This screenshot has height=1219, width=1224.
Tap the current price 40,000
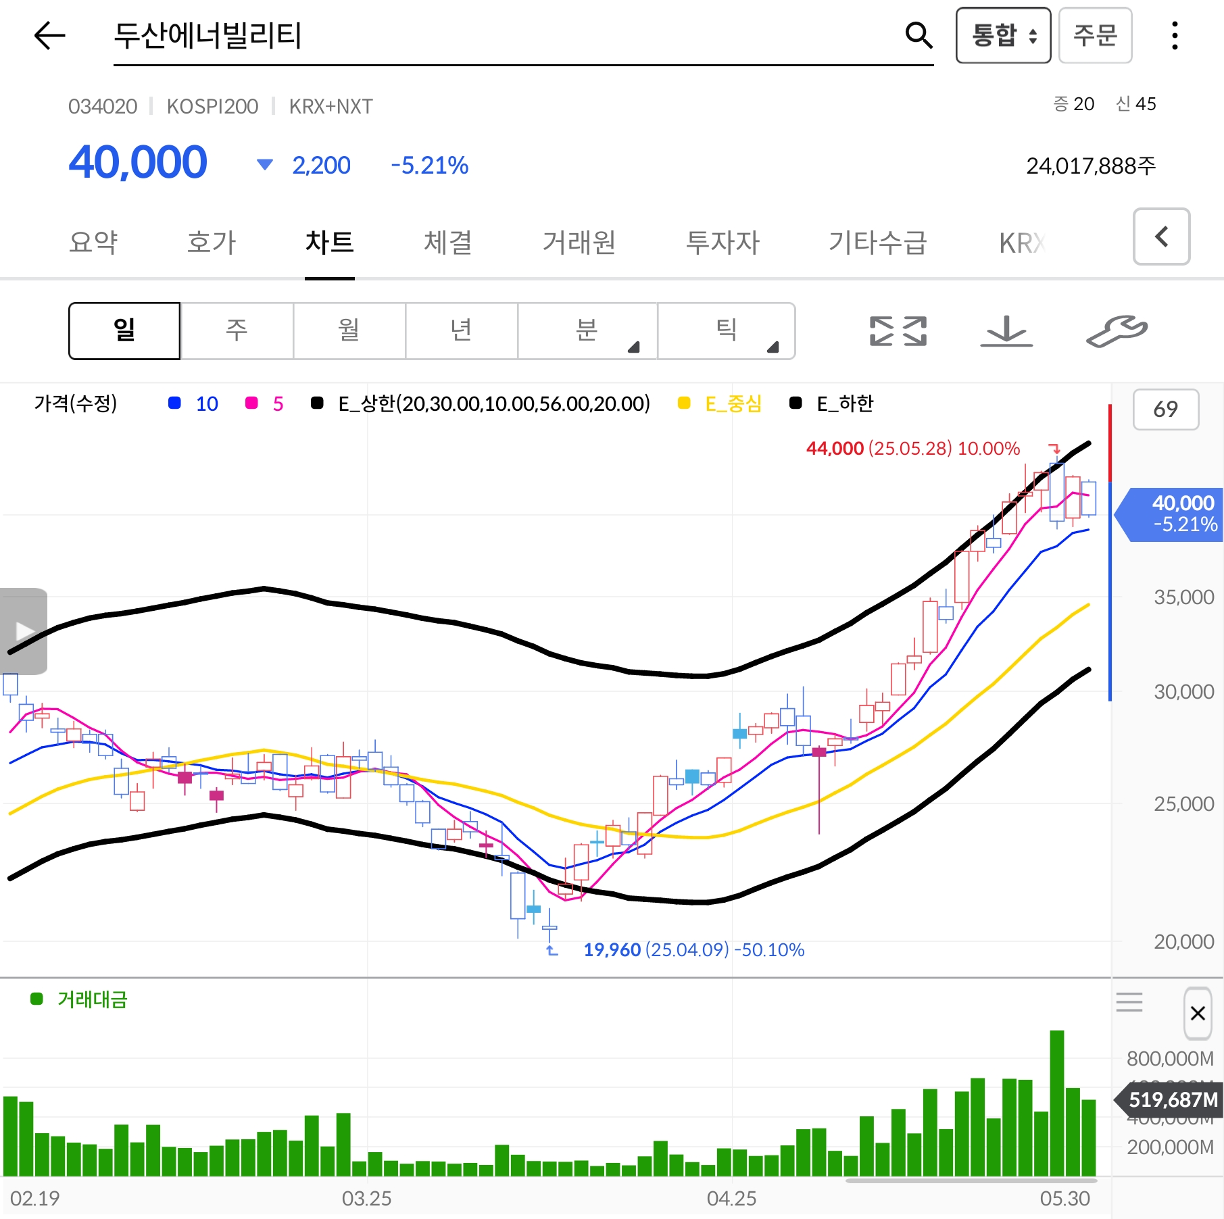(x=138, y=163)
